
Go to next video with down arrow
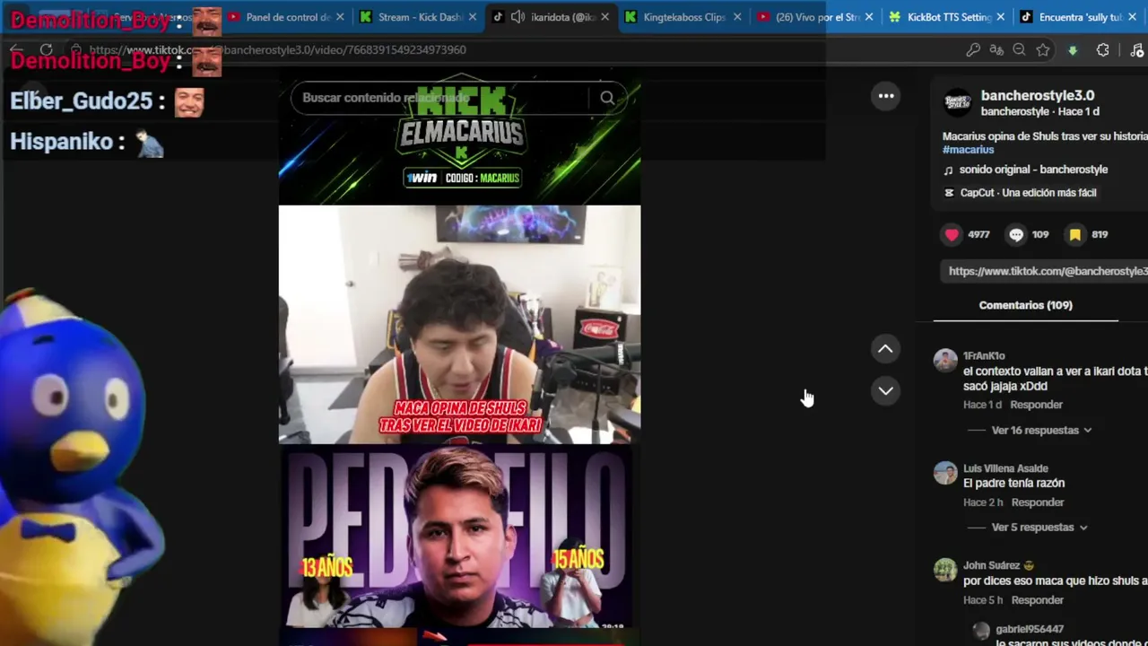coord(885,390)
